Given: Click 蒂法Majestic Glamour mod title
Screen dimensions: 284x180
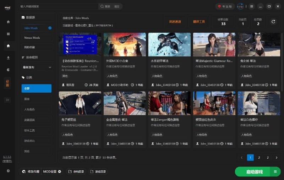Looking at the screenshot, I should [214, 61].
